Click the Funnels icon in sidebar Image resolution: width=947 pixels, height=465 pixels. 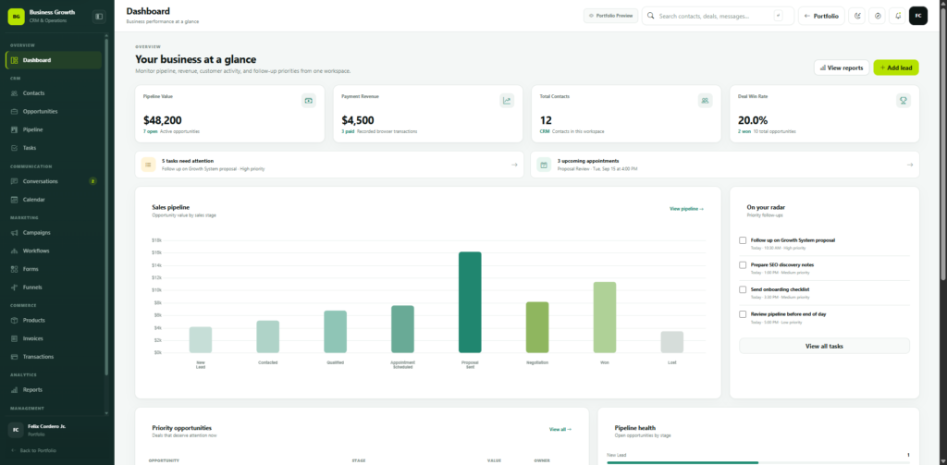point(15,287)
